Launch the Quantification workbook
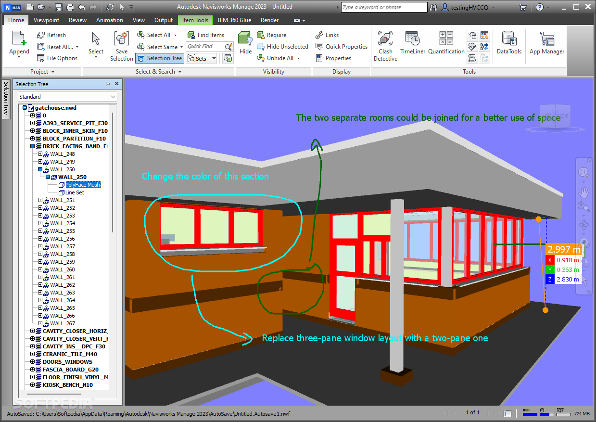This screenshot has height=422, width=596. click(x=446, y=42)
